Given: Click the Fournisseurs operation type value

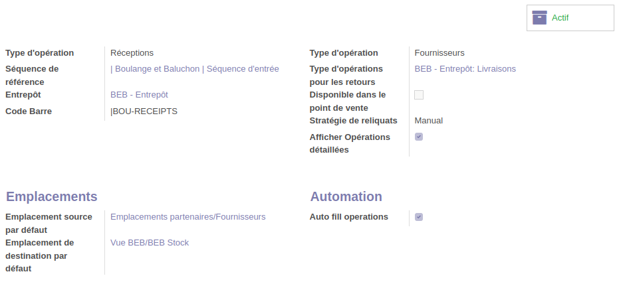Looking at the screenshot, I should coord(439,52).
